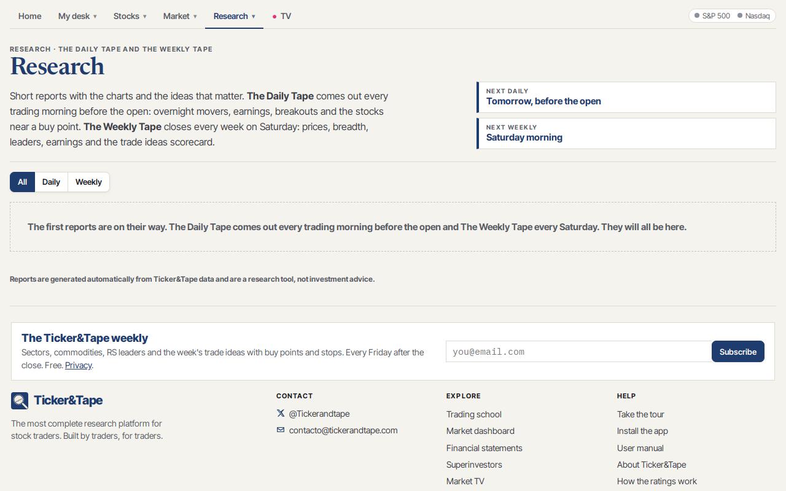Open the My desk menu
The image size is (786, 491).
click(77, 16)
